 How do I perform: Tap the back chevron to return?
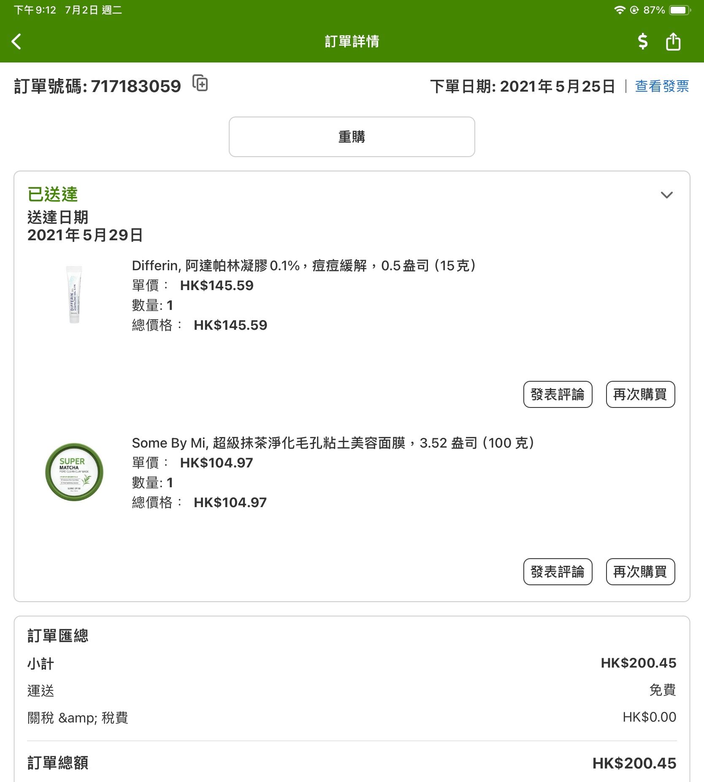(x=16, y=41)
